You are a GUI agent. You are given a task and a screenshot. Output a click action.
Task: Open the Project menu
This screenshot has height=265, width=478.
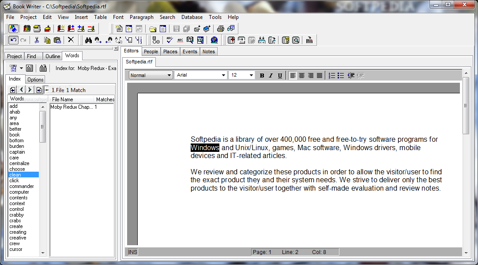point(28,17)
